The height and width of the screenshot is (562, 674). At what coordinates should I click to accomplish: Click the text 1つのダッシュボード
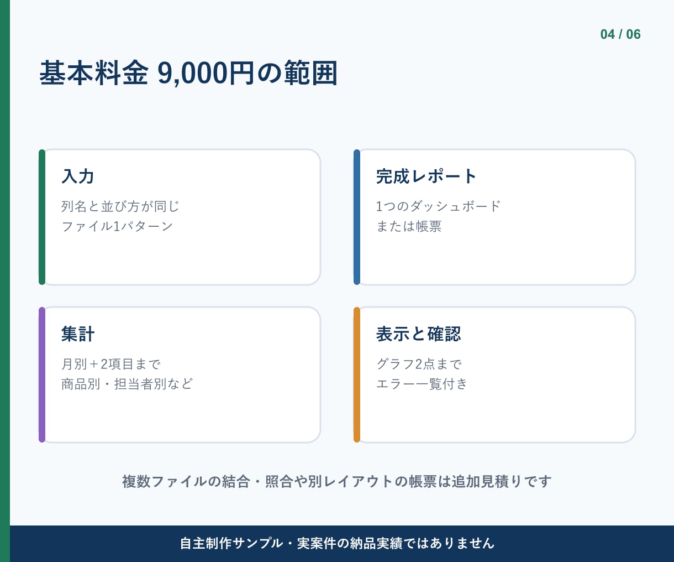tap(438, 206)
